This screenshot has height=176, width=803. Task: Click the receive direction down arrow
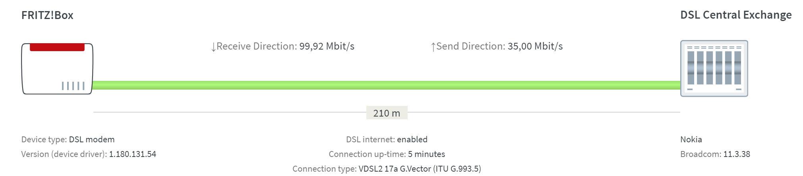[x=213, y=47]
